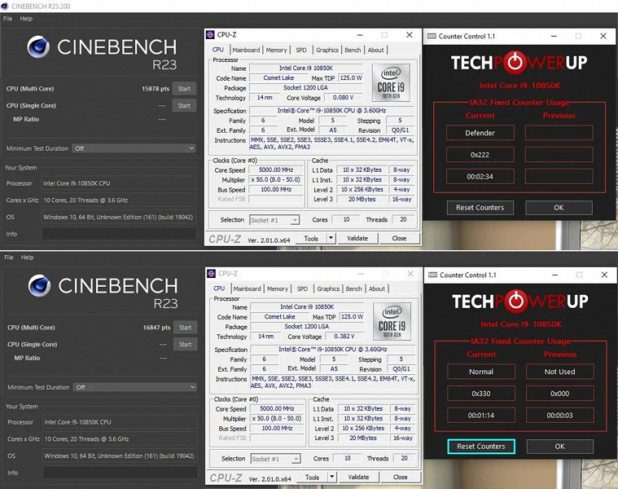Click the CPU-Z app icon in upper title bar
The image size is (618, 489).
210,35
